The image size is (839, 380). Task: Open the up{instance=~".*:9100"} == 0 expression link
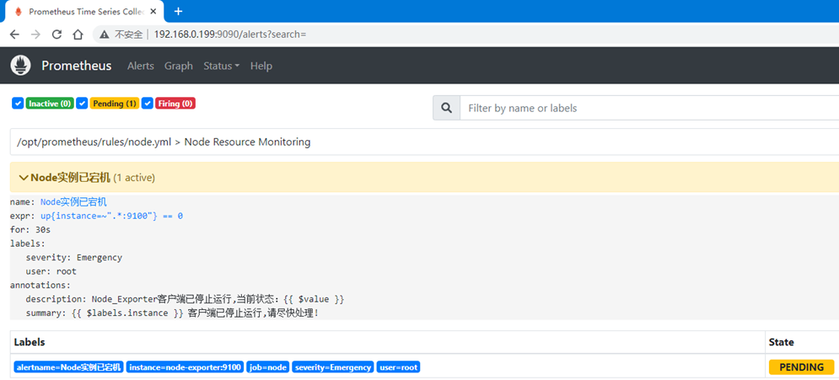[x=112, y=216]
